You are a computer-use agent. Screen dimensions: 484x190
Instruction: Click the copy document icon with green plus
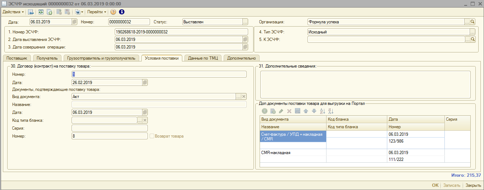[x=49, y=12]
